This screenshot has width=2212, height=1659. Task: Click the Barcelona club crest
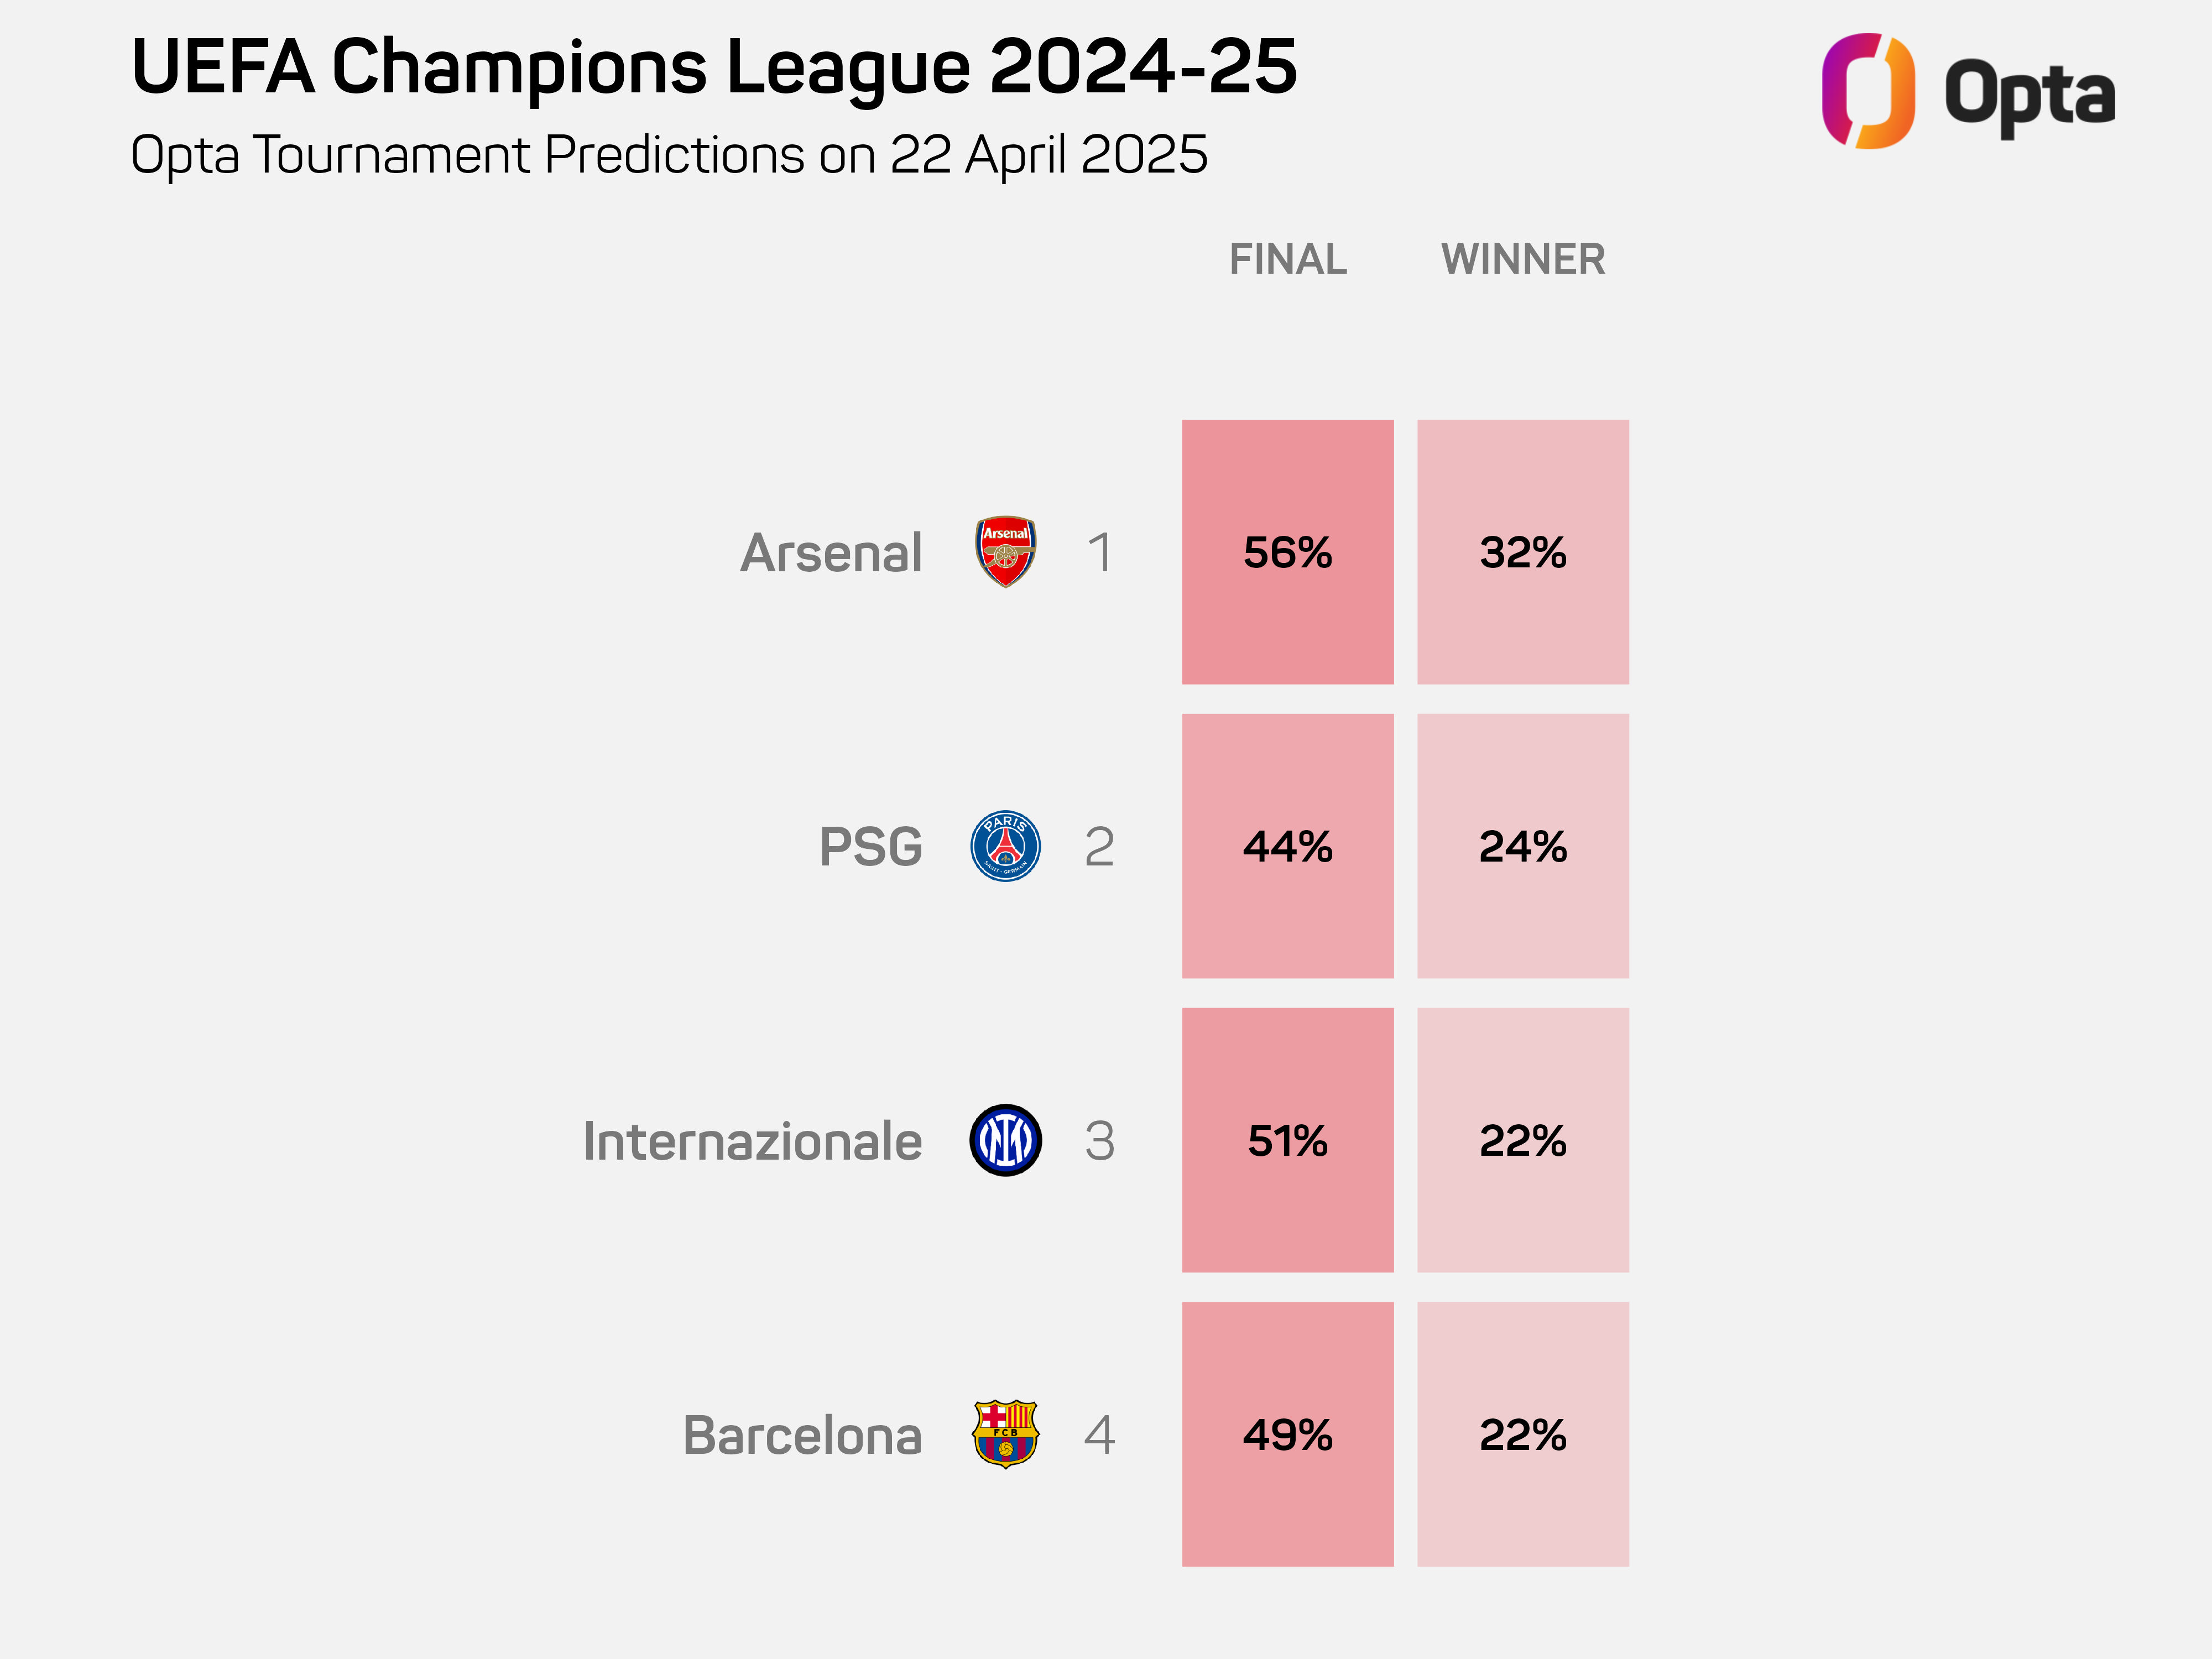tap(1005, 1434)
